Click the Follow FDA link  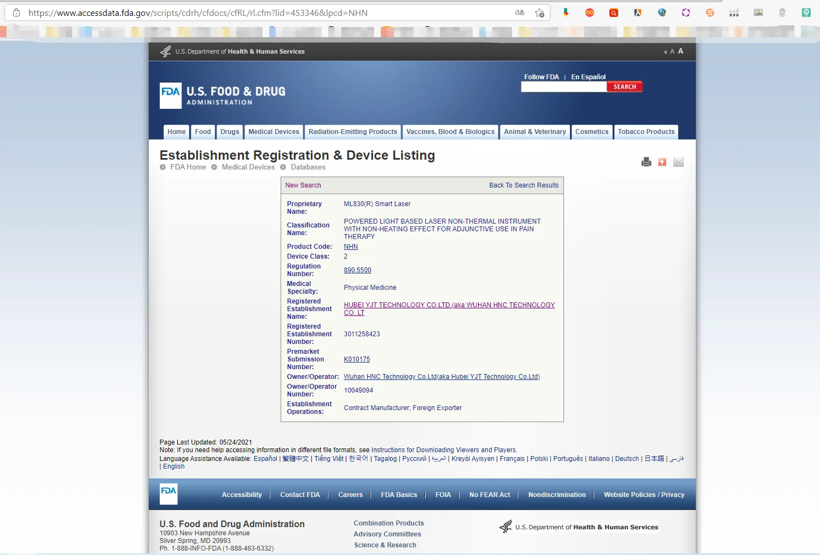click(542, 77)
